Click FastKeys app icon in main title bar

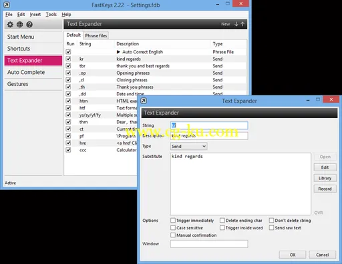click(x=7, y=5)
